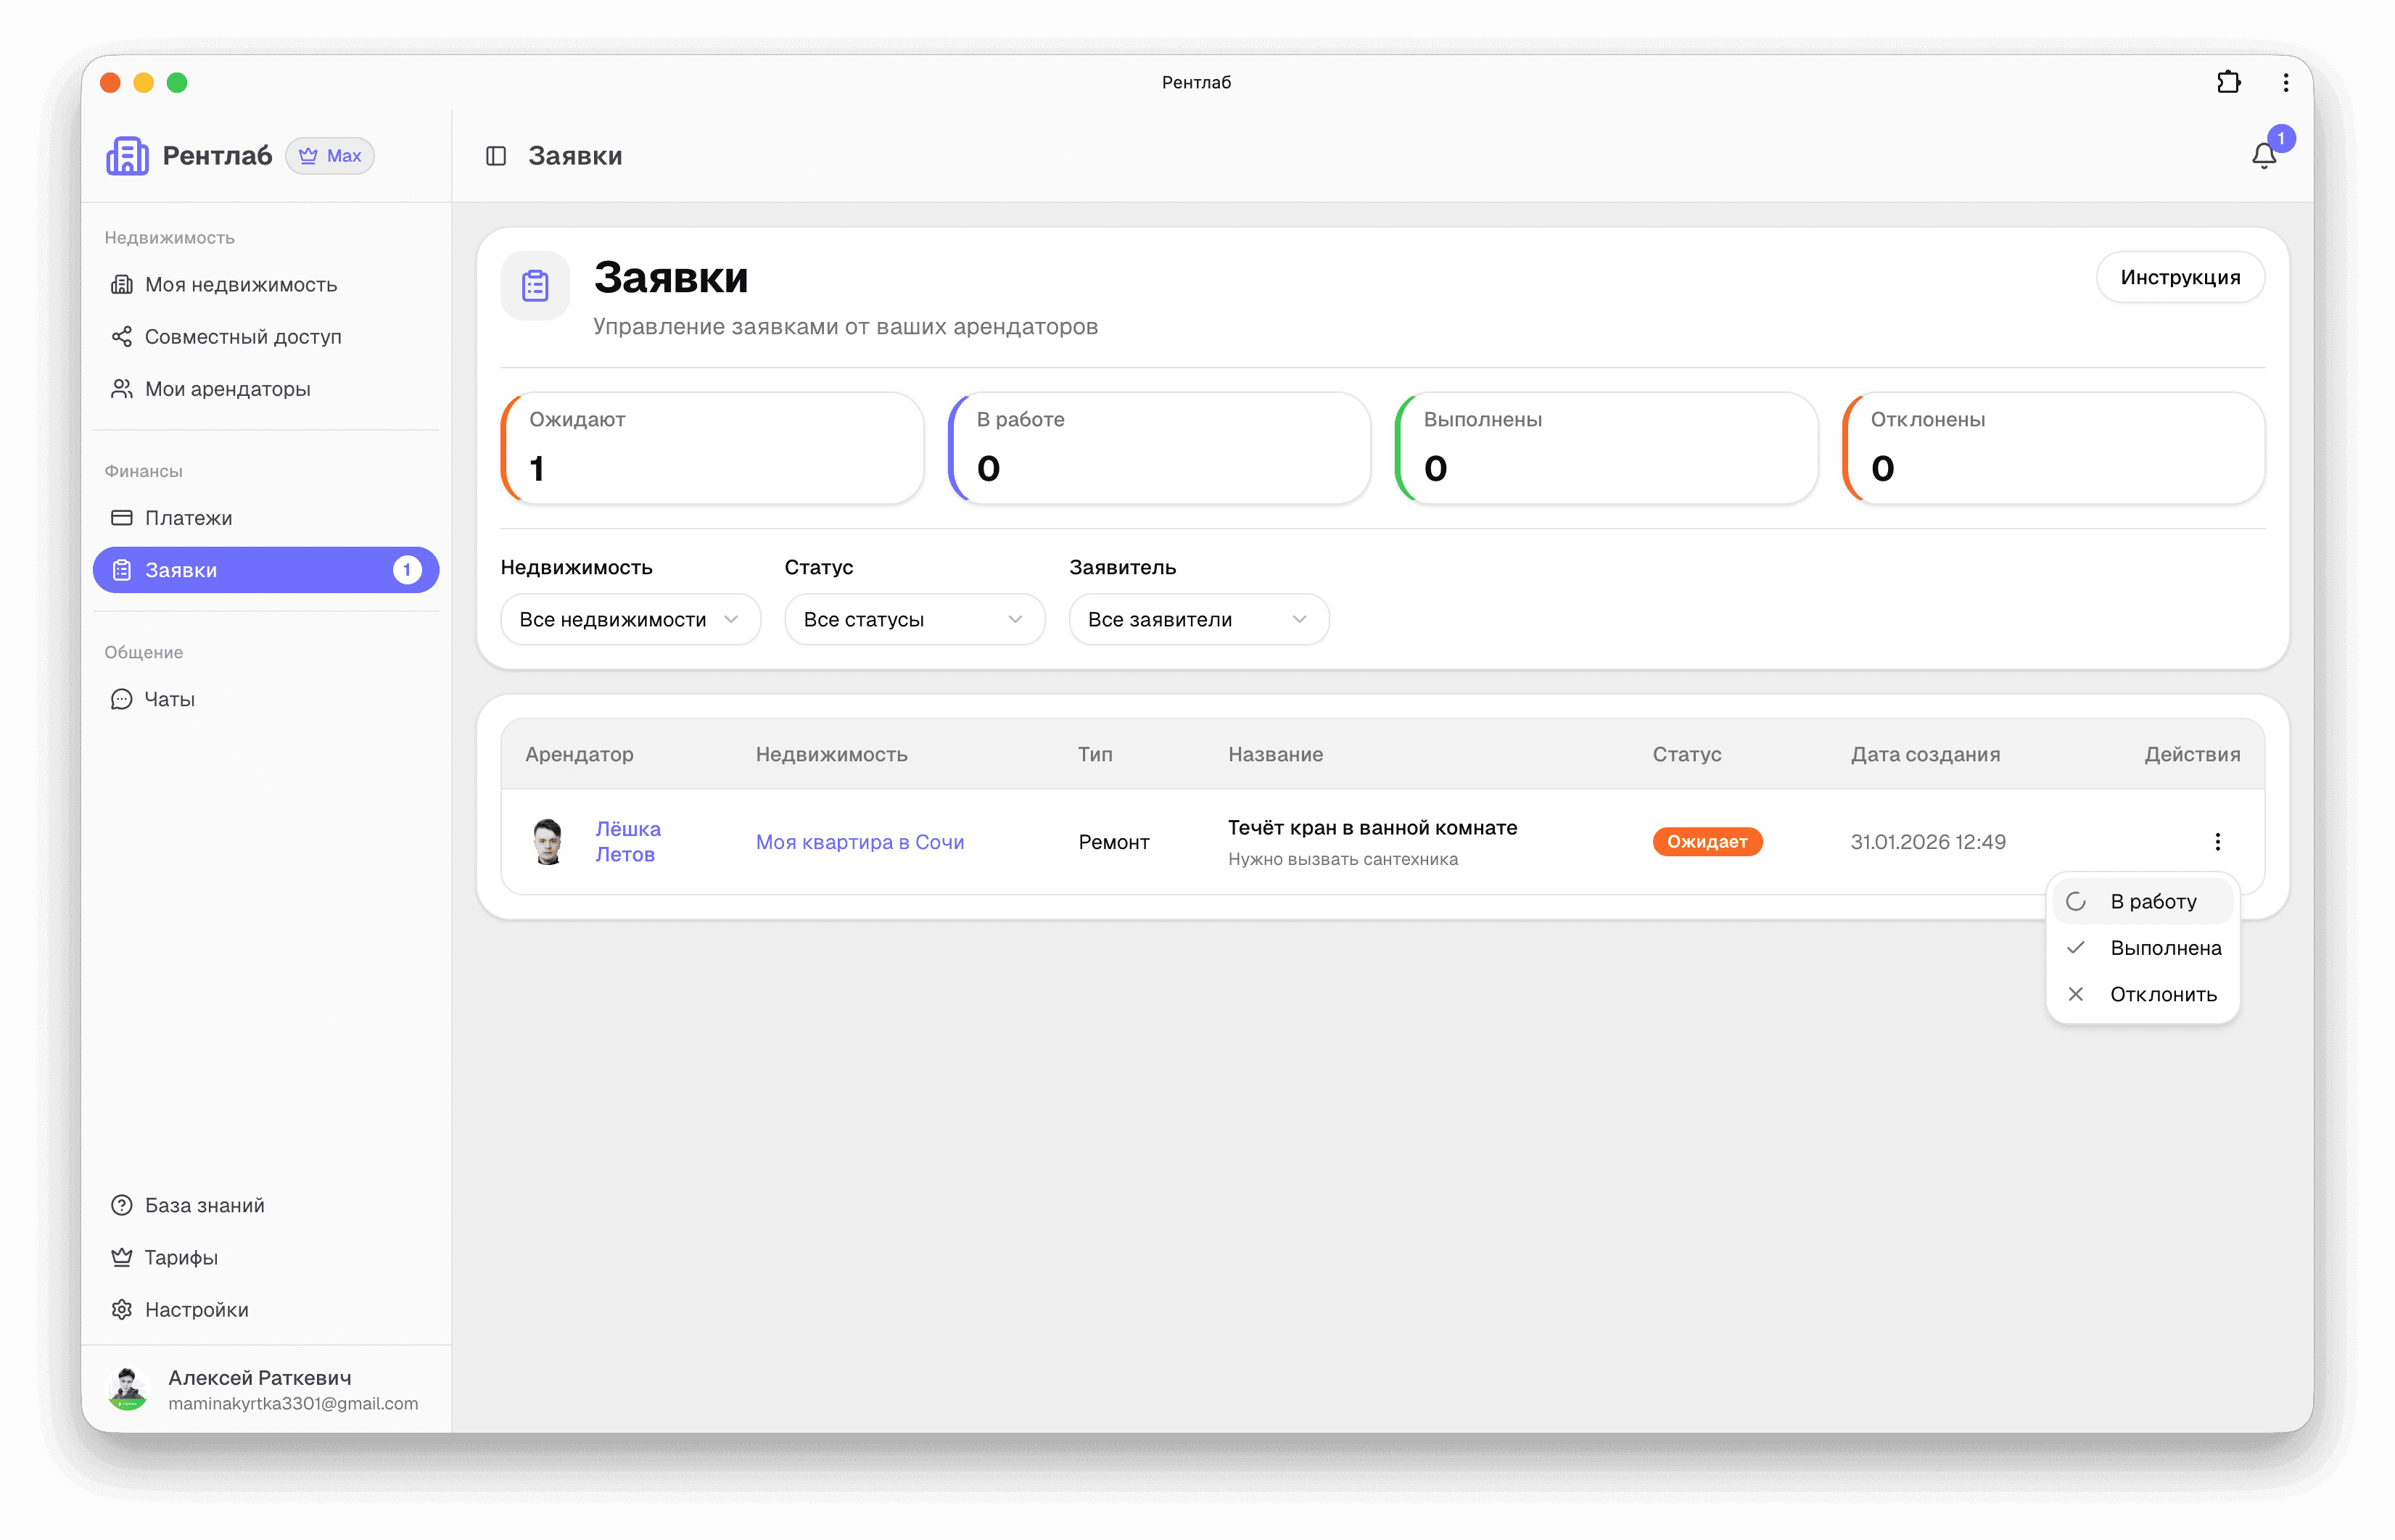Click the notification bell icon
This screenshot has height=1540, width=2395.
[2264, 156]
